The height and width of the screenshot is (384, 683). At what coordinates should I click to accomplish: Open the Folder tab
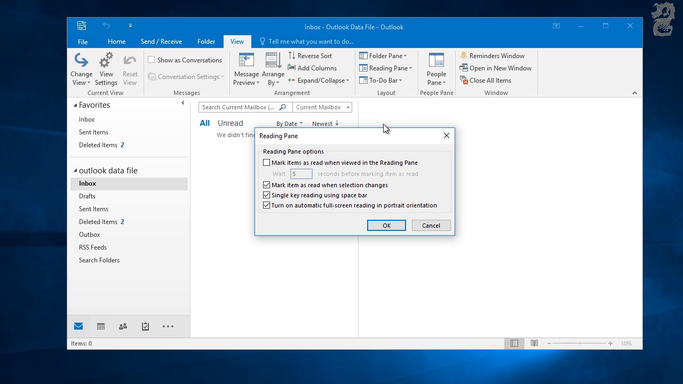tap(206, 42)
